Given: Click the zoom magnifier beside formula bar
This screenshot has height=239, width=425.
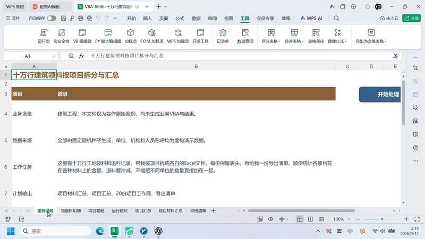Looking at the screenshot, I should (71, 56).
